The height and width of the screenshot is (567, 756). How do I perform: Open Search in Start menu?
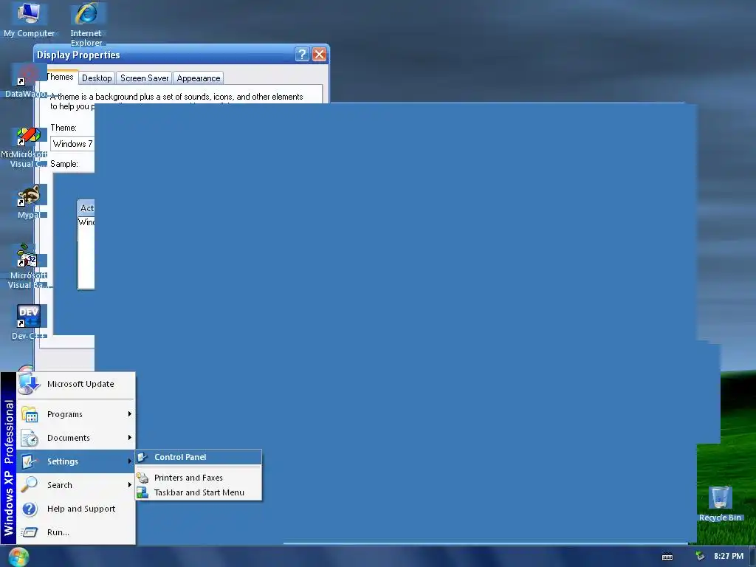click(x=76, y=484)
